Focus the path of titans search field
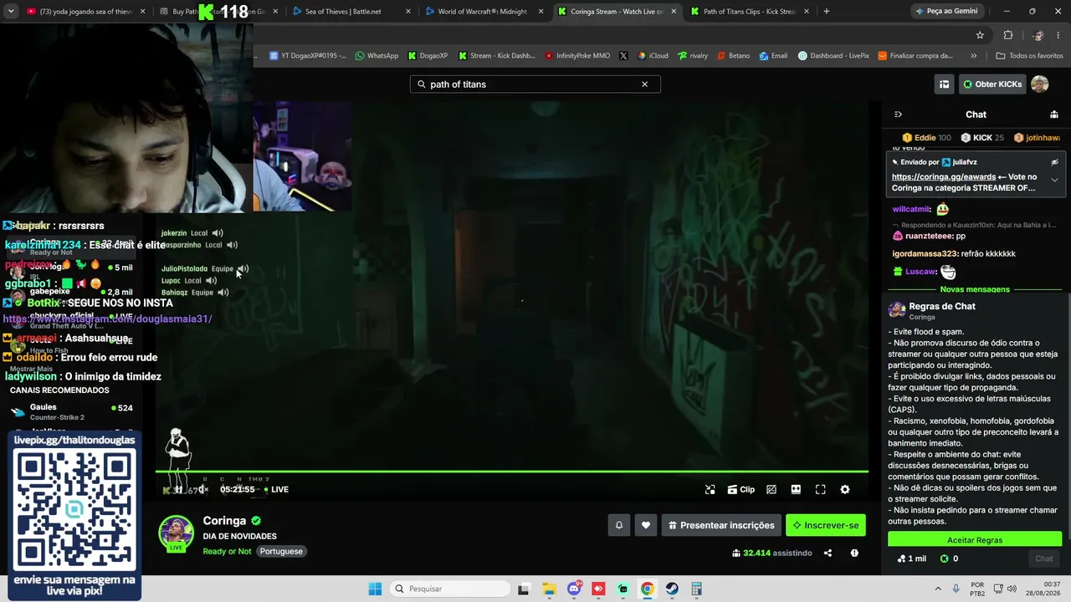 [x=535, y=84]
